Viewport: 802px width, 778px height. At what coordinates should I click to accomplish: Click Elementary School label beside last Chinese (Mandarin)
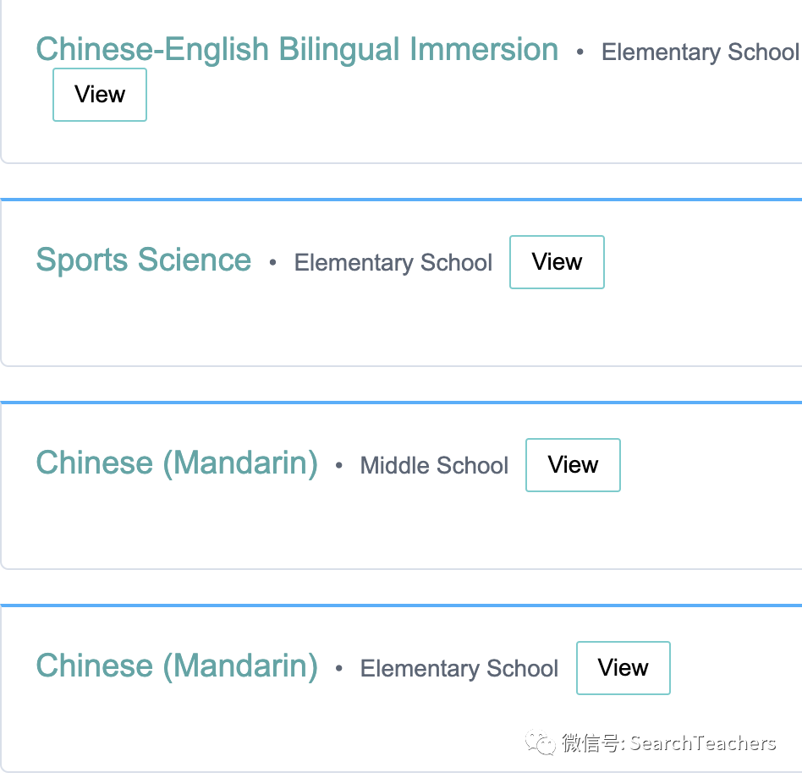coord(459,669)
